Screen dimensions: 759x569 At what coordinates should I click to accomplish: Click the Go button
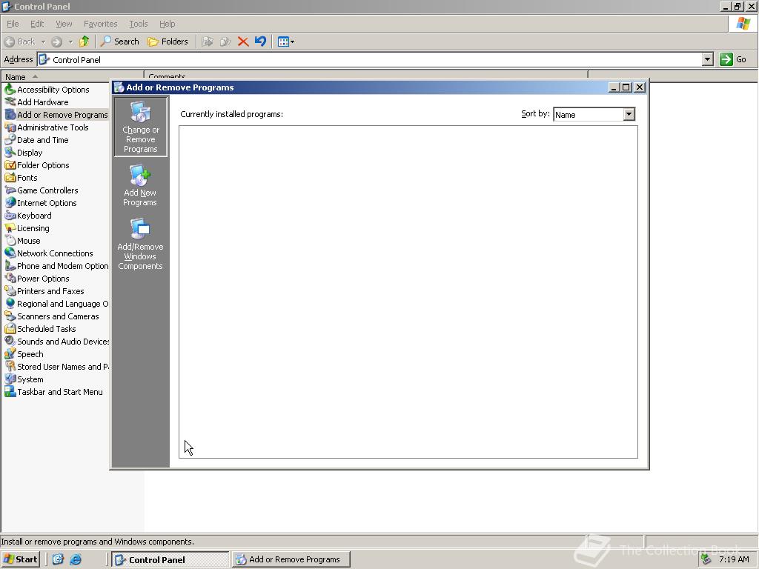click(x=733, y=59)
